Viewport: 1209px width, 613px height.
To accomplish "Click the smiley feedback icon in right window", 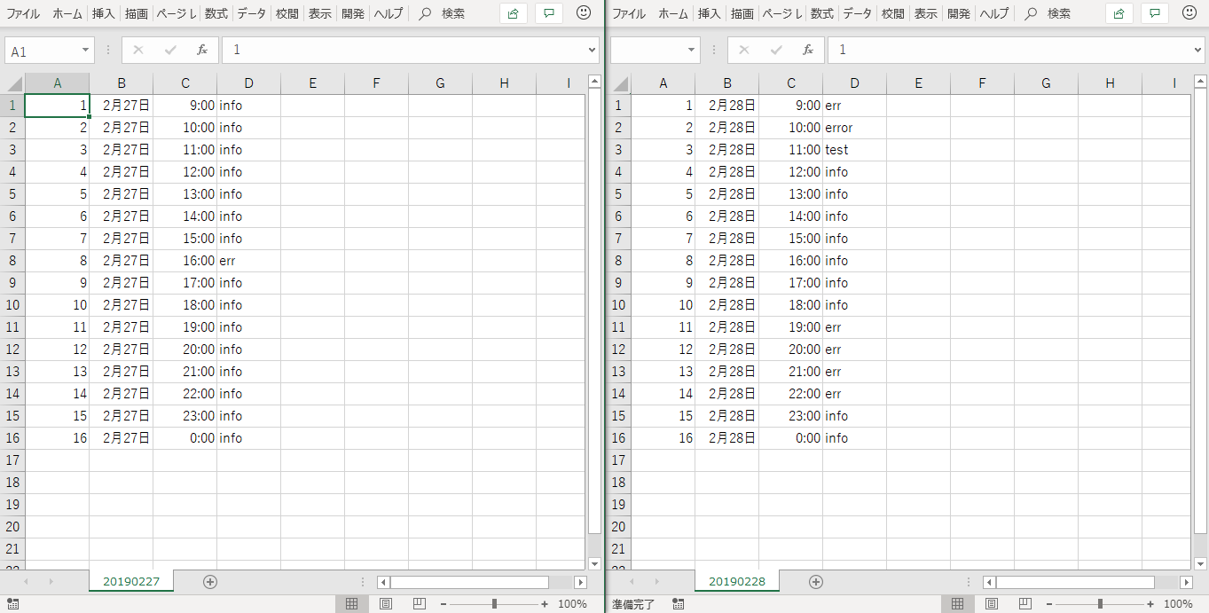I will tap(1189, 13).
